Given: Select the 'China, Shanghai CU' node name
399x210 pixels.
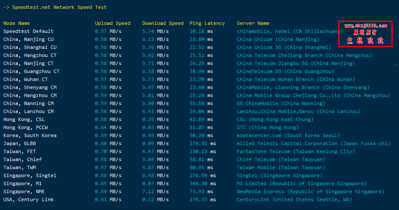Looking at the screenshot, I should click(30, 47).
